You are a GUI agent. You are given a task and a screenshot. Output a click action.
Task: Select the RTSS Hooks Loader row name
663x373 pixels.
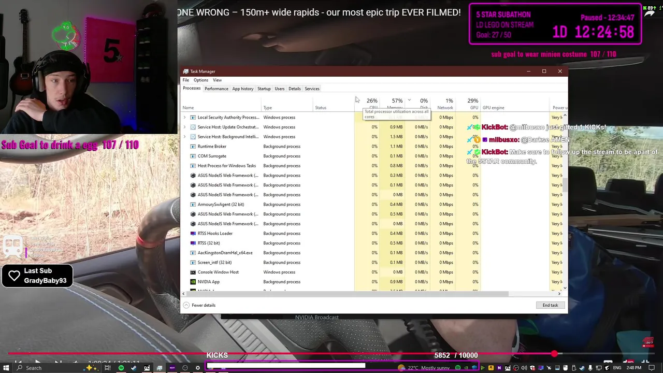coord(215,233)
